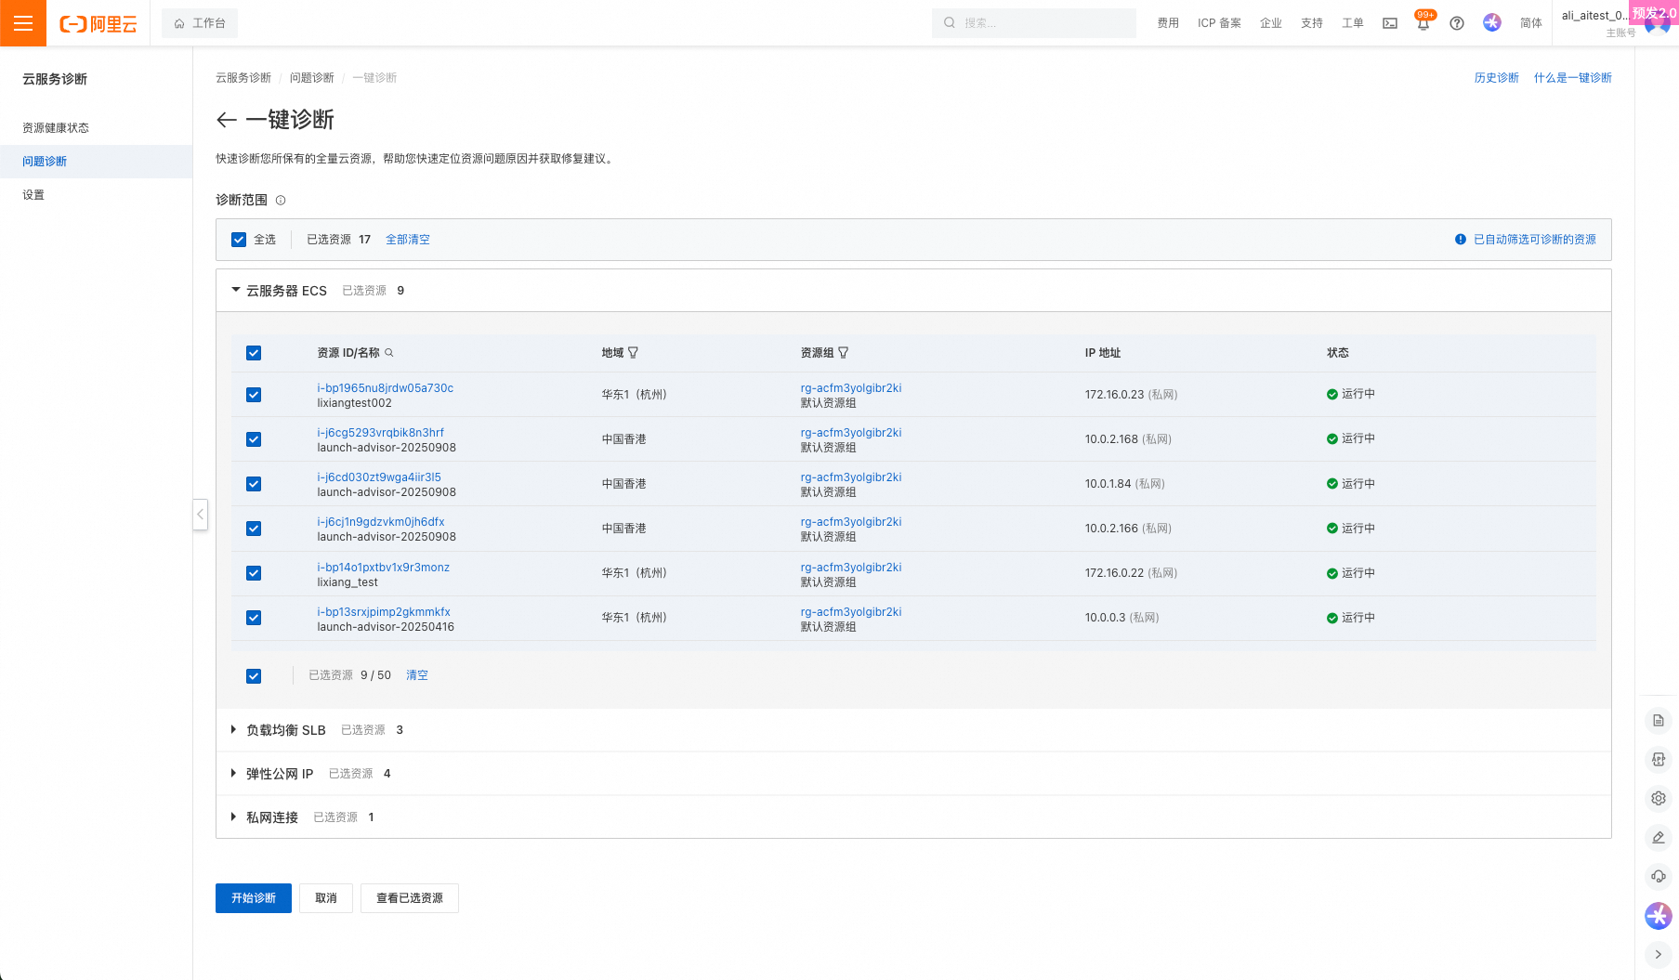Filter by 资源组 column funnel icon
The width and height of the screenshot is (1679, 980).
pyautogui.click(x=844, y=353)
